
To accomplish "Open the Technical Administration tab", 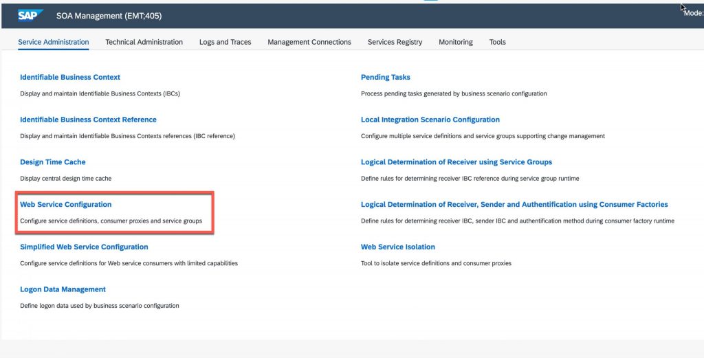I will (144, 42).
